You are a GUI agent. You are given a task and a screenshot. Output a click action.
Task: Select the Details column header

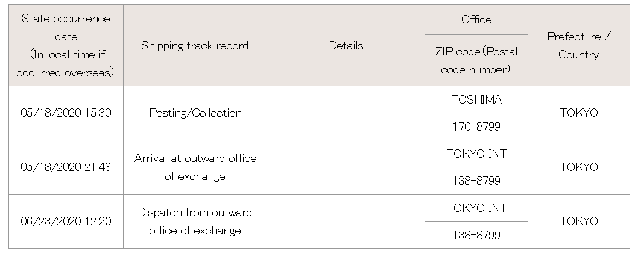point(346,45)
